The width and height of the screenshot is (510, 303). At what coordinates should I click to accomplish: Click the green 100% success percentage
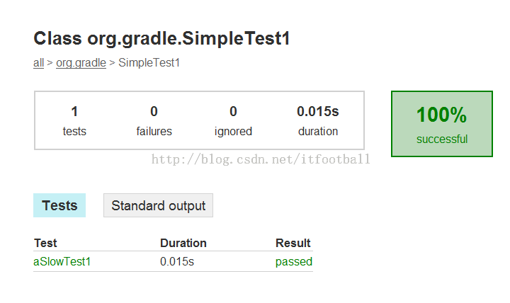(441, 115)
